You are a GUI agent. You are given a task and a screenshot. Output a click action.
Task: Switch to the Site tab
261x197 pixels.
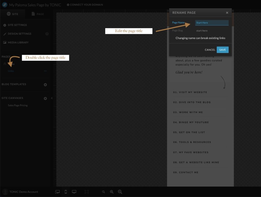pos(13,14)
